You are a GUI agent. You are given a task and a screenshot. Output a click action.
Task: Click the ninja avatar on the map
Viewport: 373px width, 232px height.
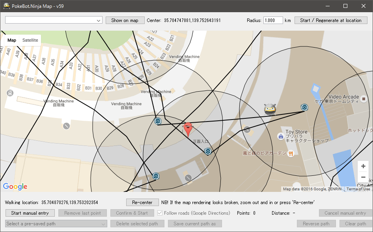[x=270, y=109]
